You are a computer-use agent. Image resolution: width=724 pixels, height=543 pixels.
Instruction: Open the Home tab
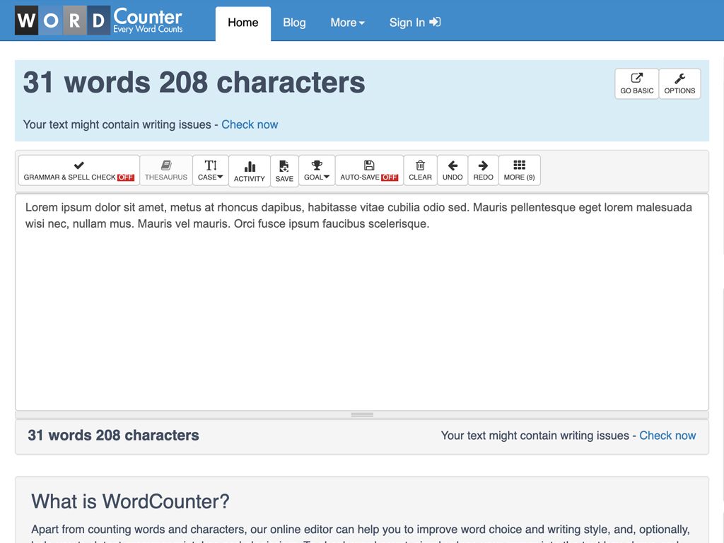pos(243,23)
